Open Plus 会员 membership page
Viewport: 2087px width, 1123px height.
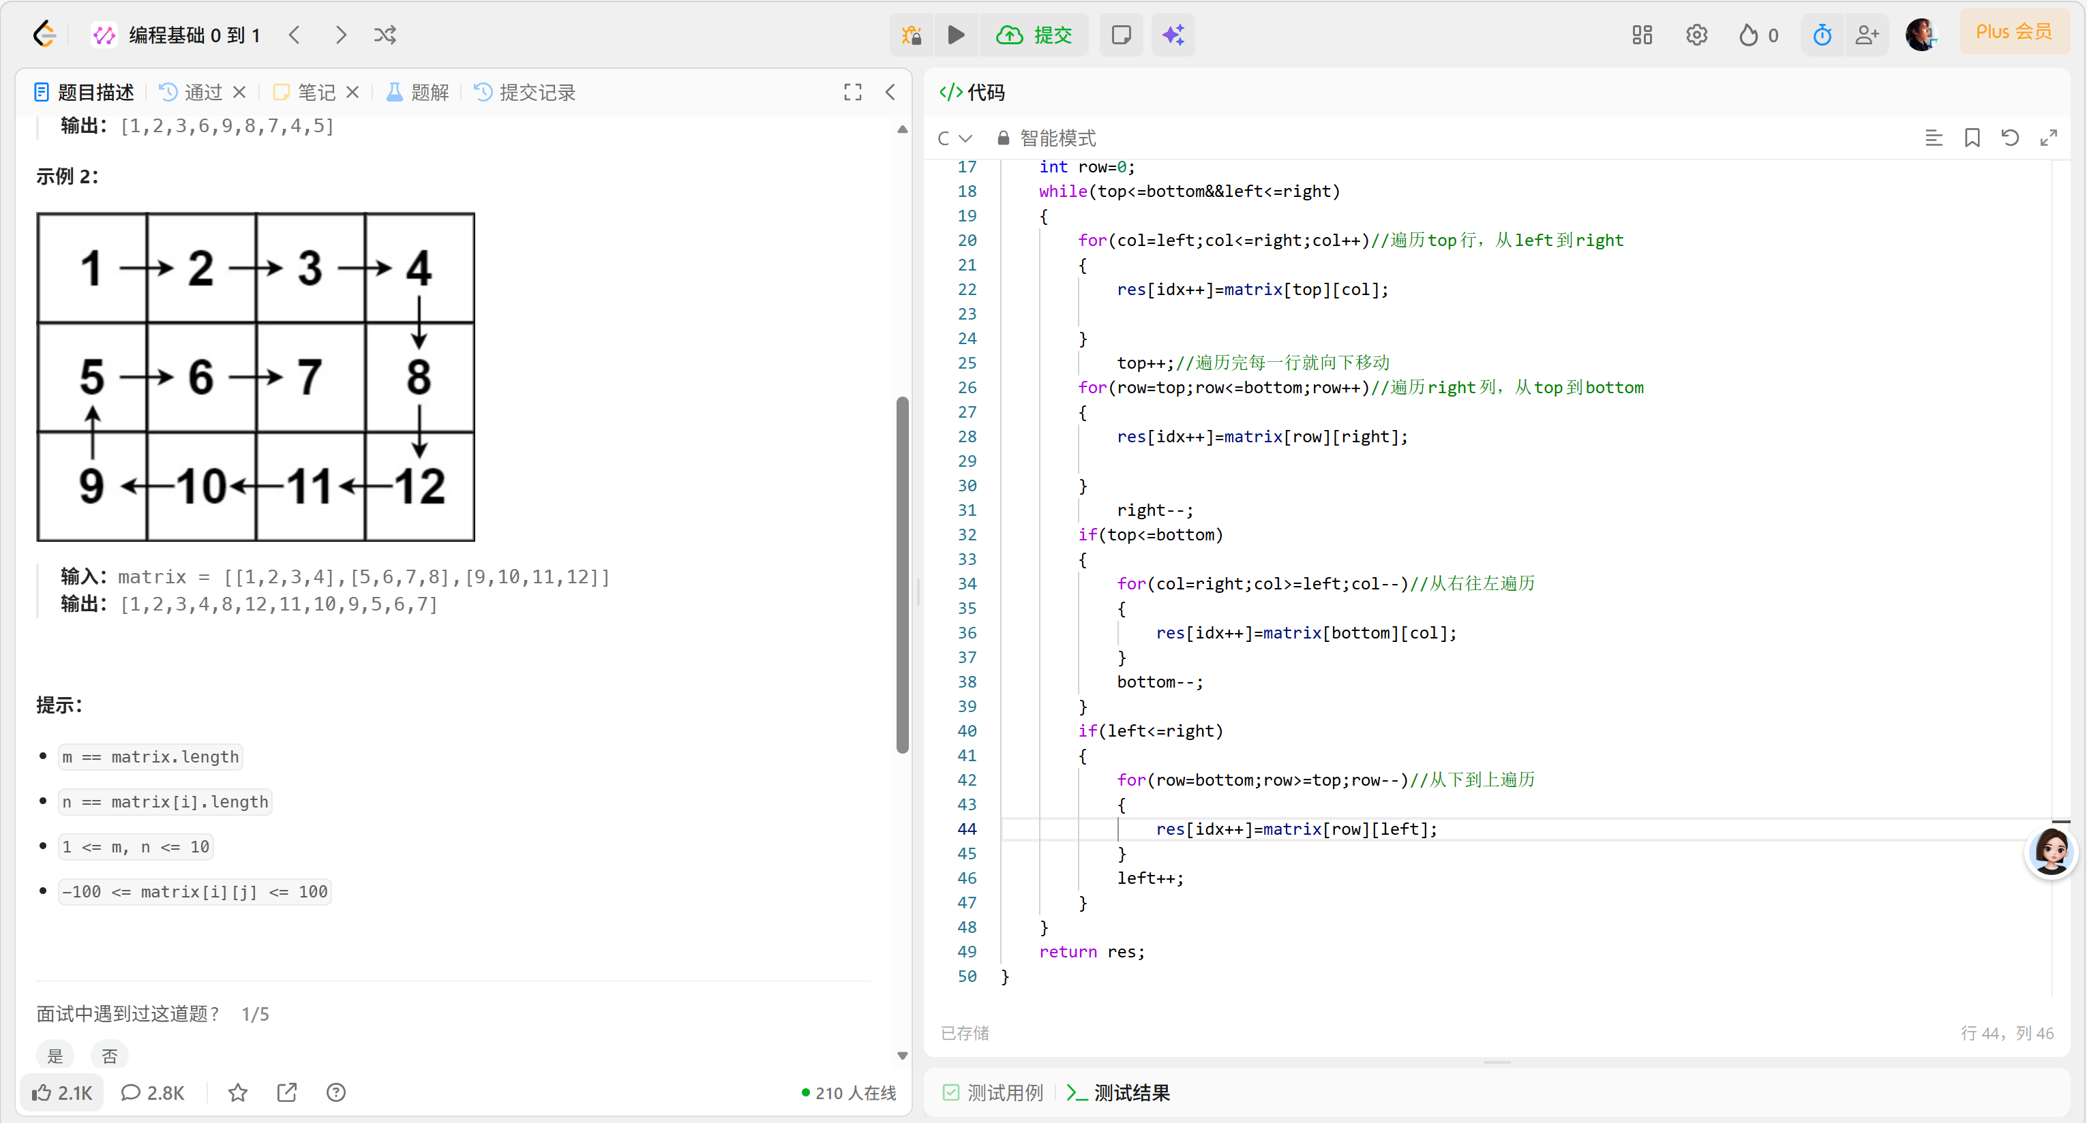tap(2015, 31)
